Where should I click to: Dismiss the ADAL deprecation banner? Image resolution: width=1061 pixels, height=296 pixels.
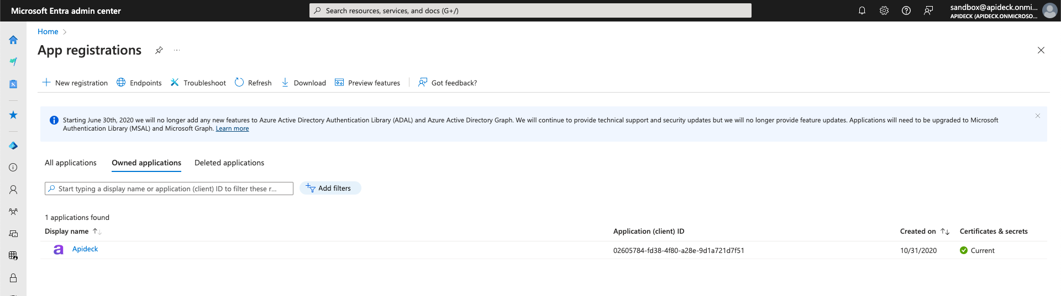tap(1038, 116)
